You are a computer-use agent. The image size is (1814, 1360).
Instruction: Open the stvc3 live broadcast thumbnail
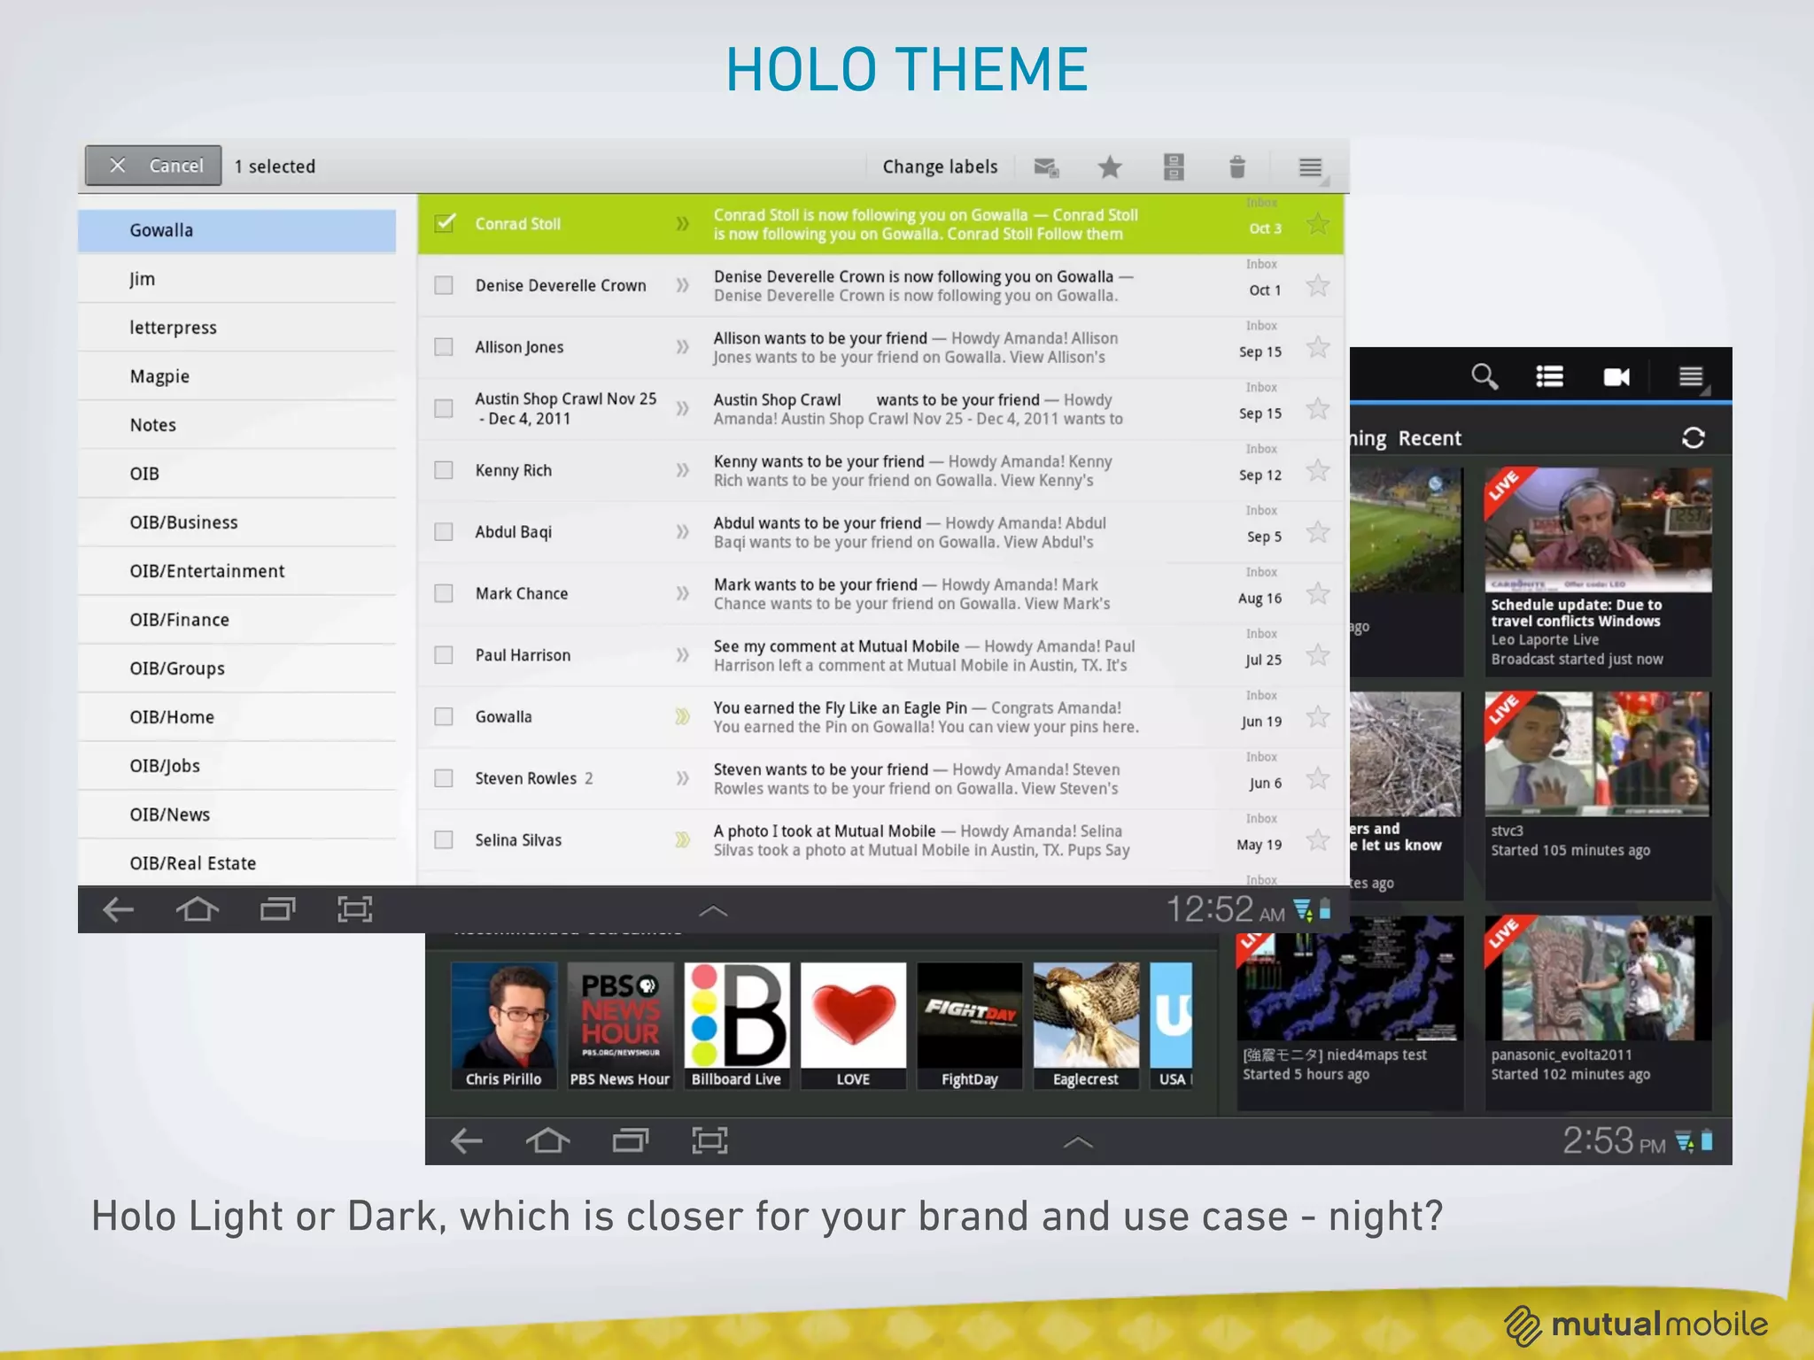coord(1598,753)
